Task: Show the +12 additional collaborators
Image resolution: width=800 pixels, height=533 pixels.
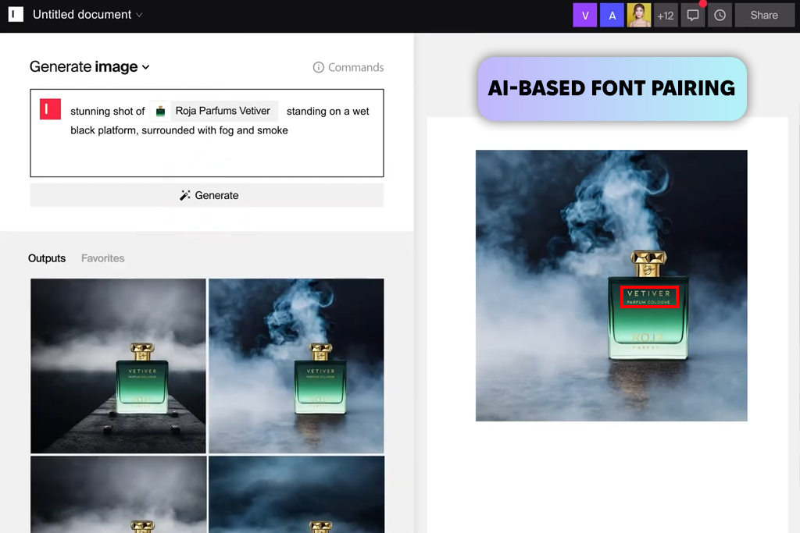Action: pyautogui.click(x=666, y=16)
